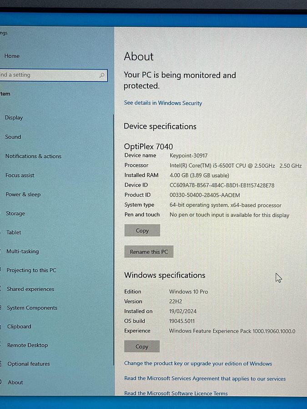The height and width of the screenshot is (409, 307).
Task: Click the magnifier icon in the search box
Action: click(x=102, y=75)
